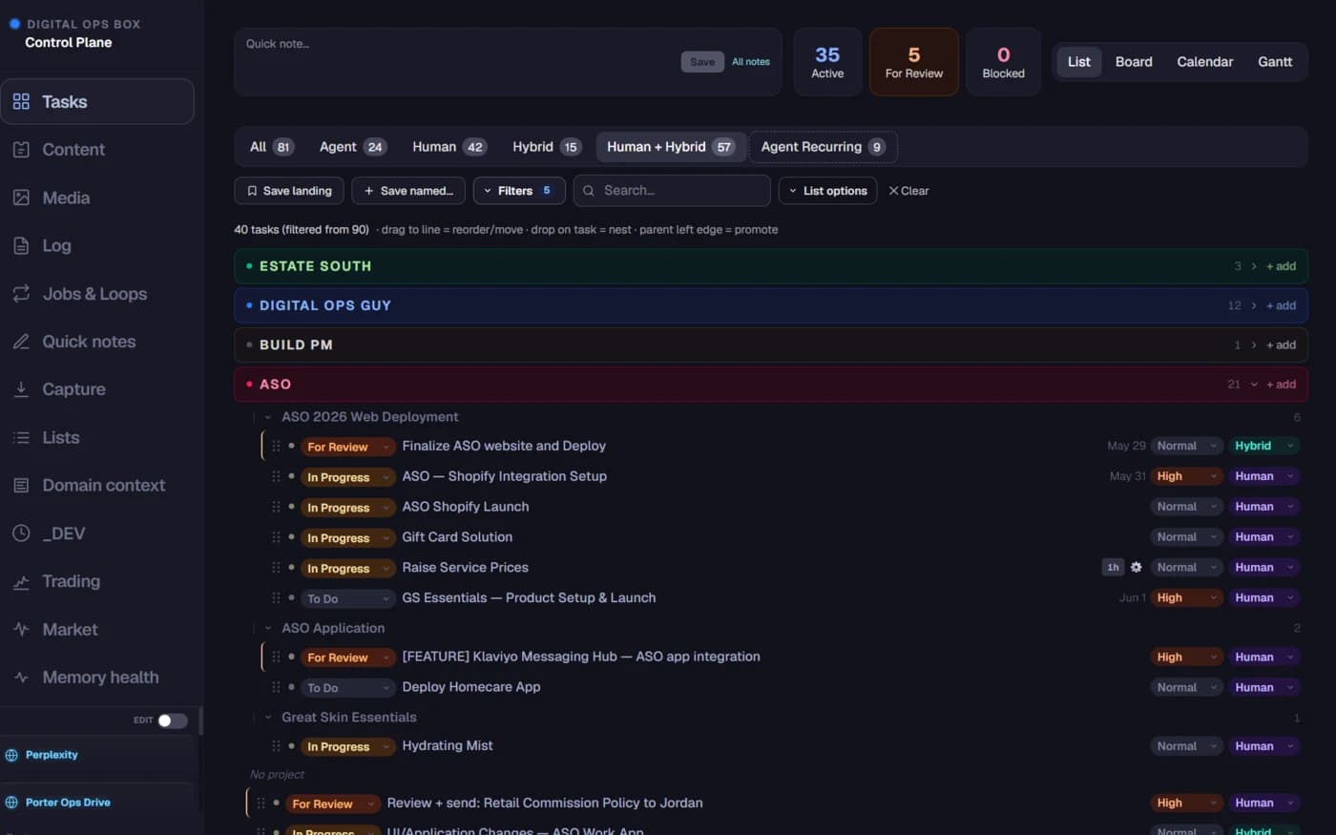Screen dimensions: 1336x835
Task: Click drag handle of Finalize ASO website task
Action: pos(276,446)
